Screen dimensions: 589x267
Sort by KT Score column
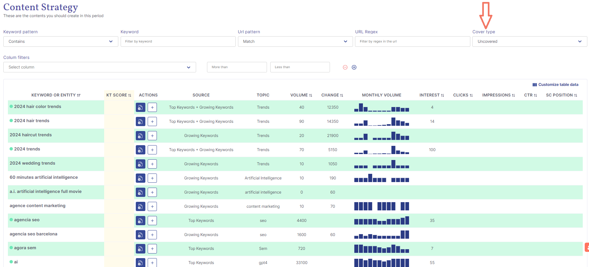point(119,95)
